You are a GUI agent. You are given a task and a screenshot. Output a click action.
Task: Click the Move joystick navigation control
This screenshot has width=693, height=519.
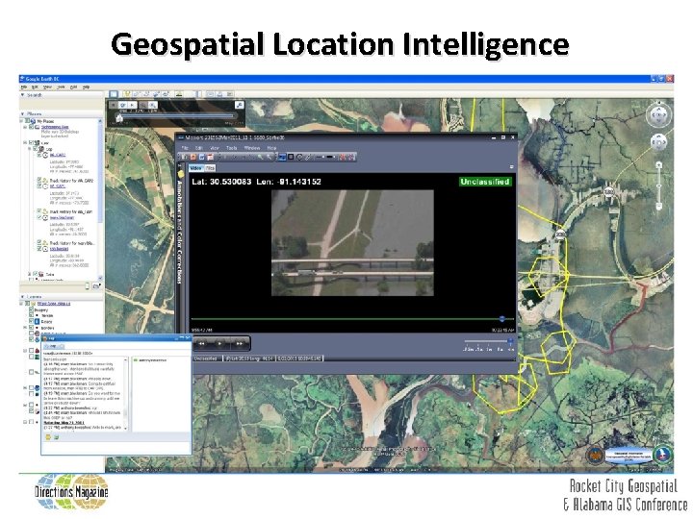click(658, 142)
